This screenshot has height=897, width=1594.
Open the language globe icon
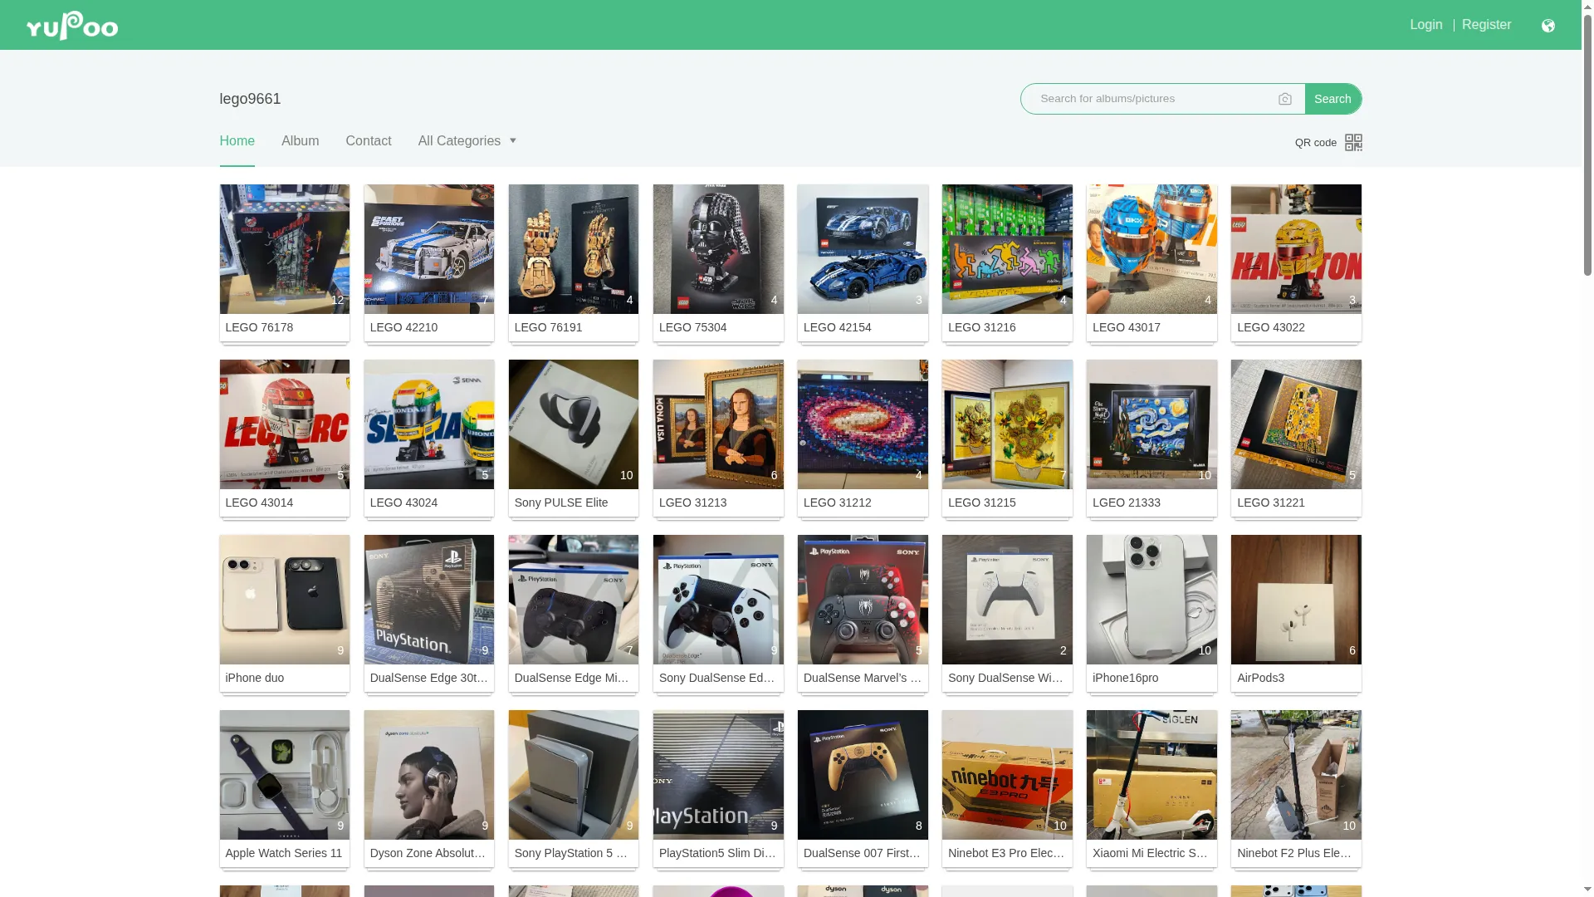(x=1548, y=26)
